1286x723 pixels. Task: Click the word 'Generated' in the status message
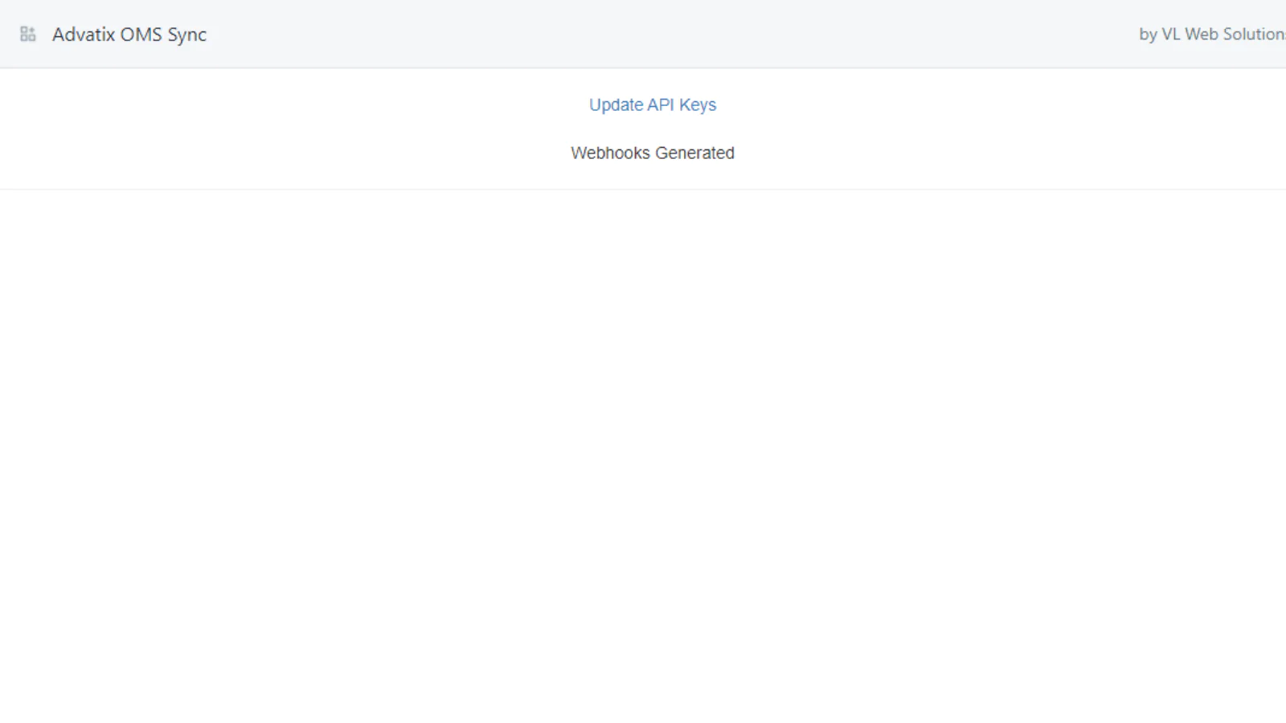pyautogui.click(x=694, y=153)
